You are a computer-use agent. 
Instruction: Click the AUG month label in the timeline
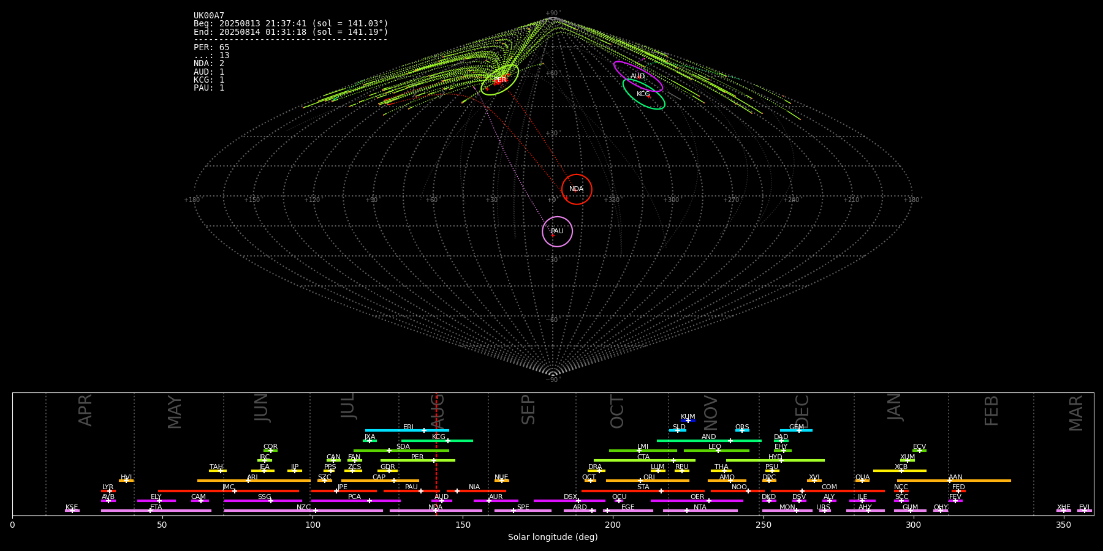click(438, 411)
